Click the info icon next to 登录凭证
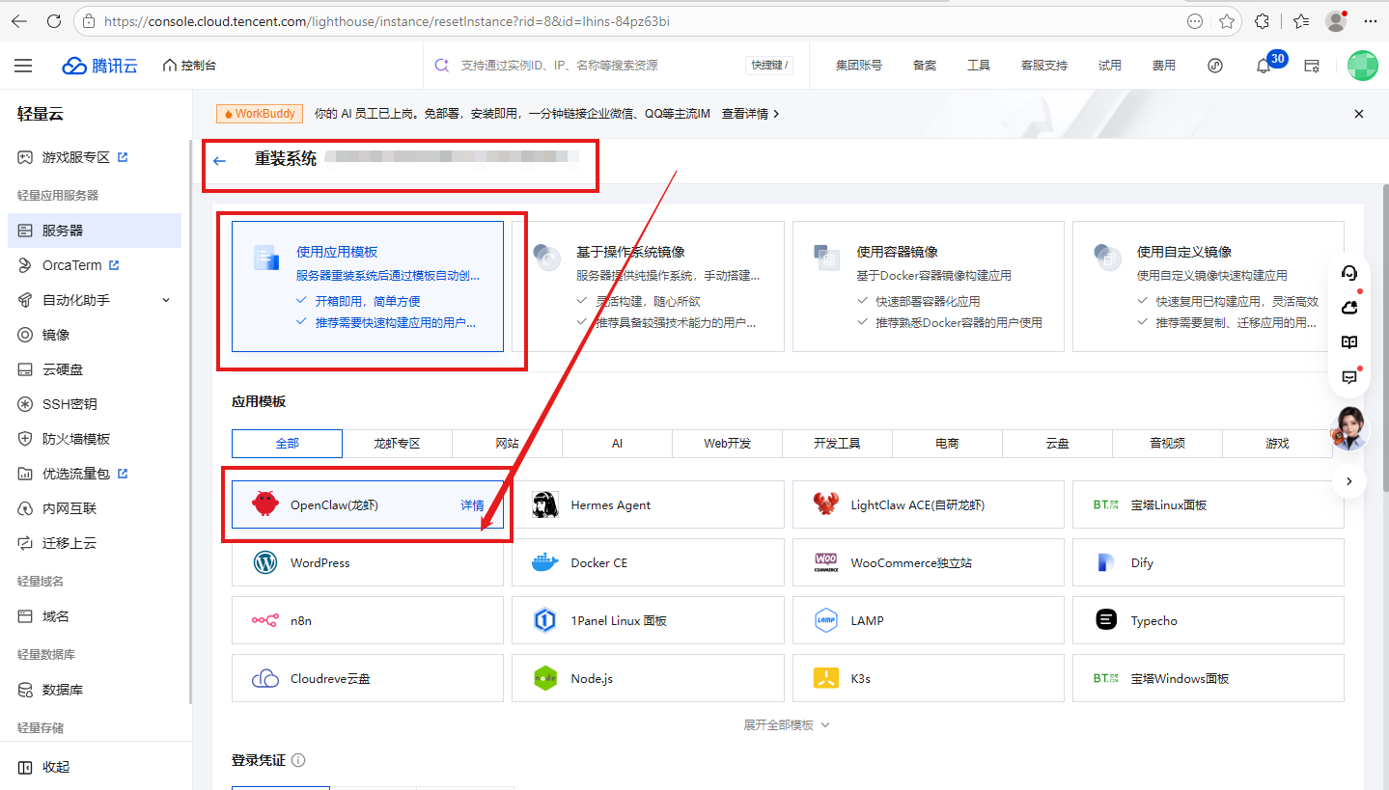This screenshot has width=1389, height=790. pos(298,760)
